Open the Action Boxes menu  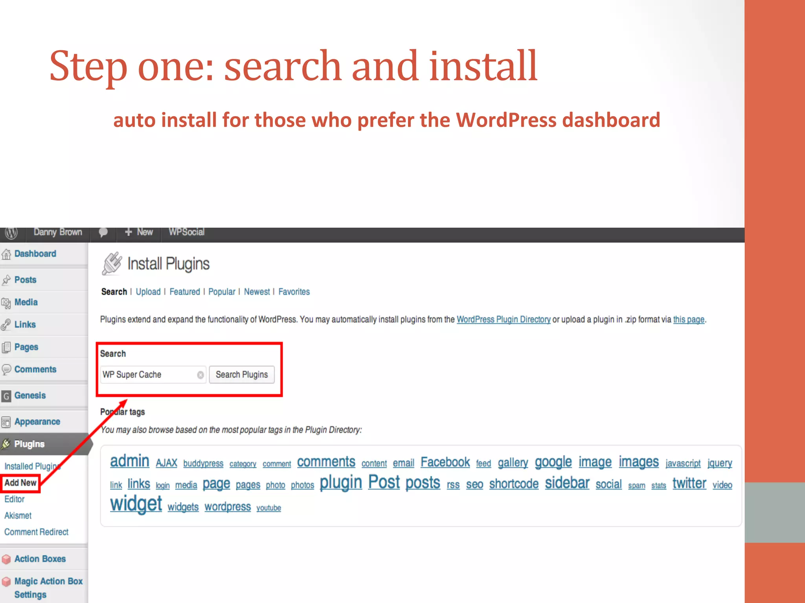(x=40, y=559)
